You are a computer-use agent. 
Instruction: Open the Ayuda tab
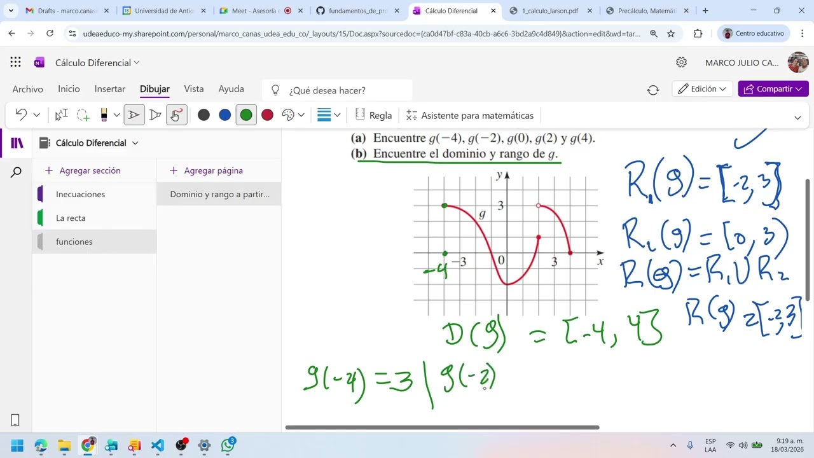point(231,89)
